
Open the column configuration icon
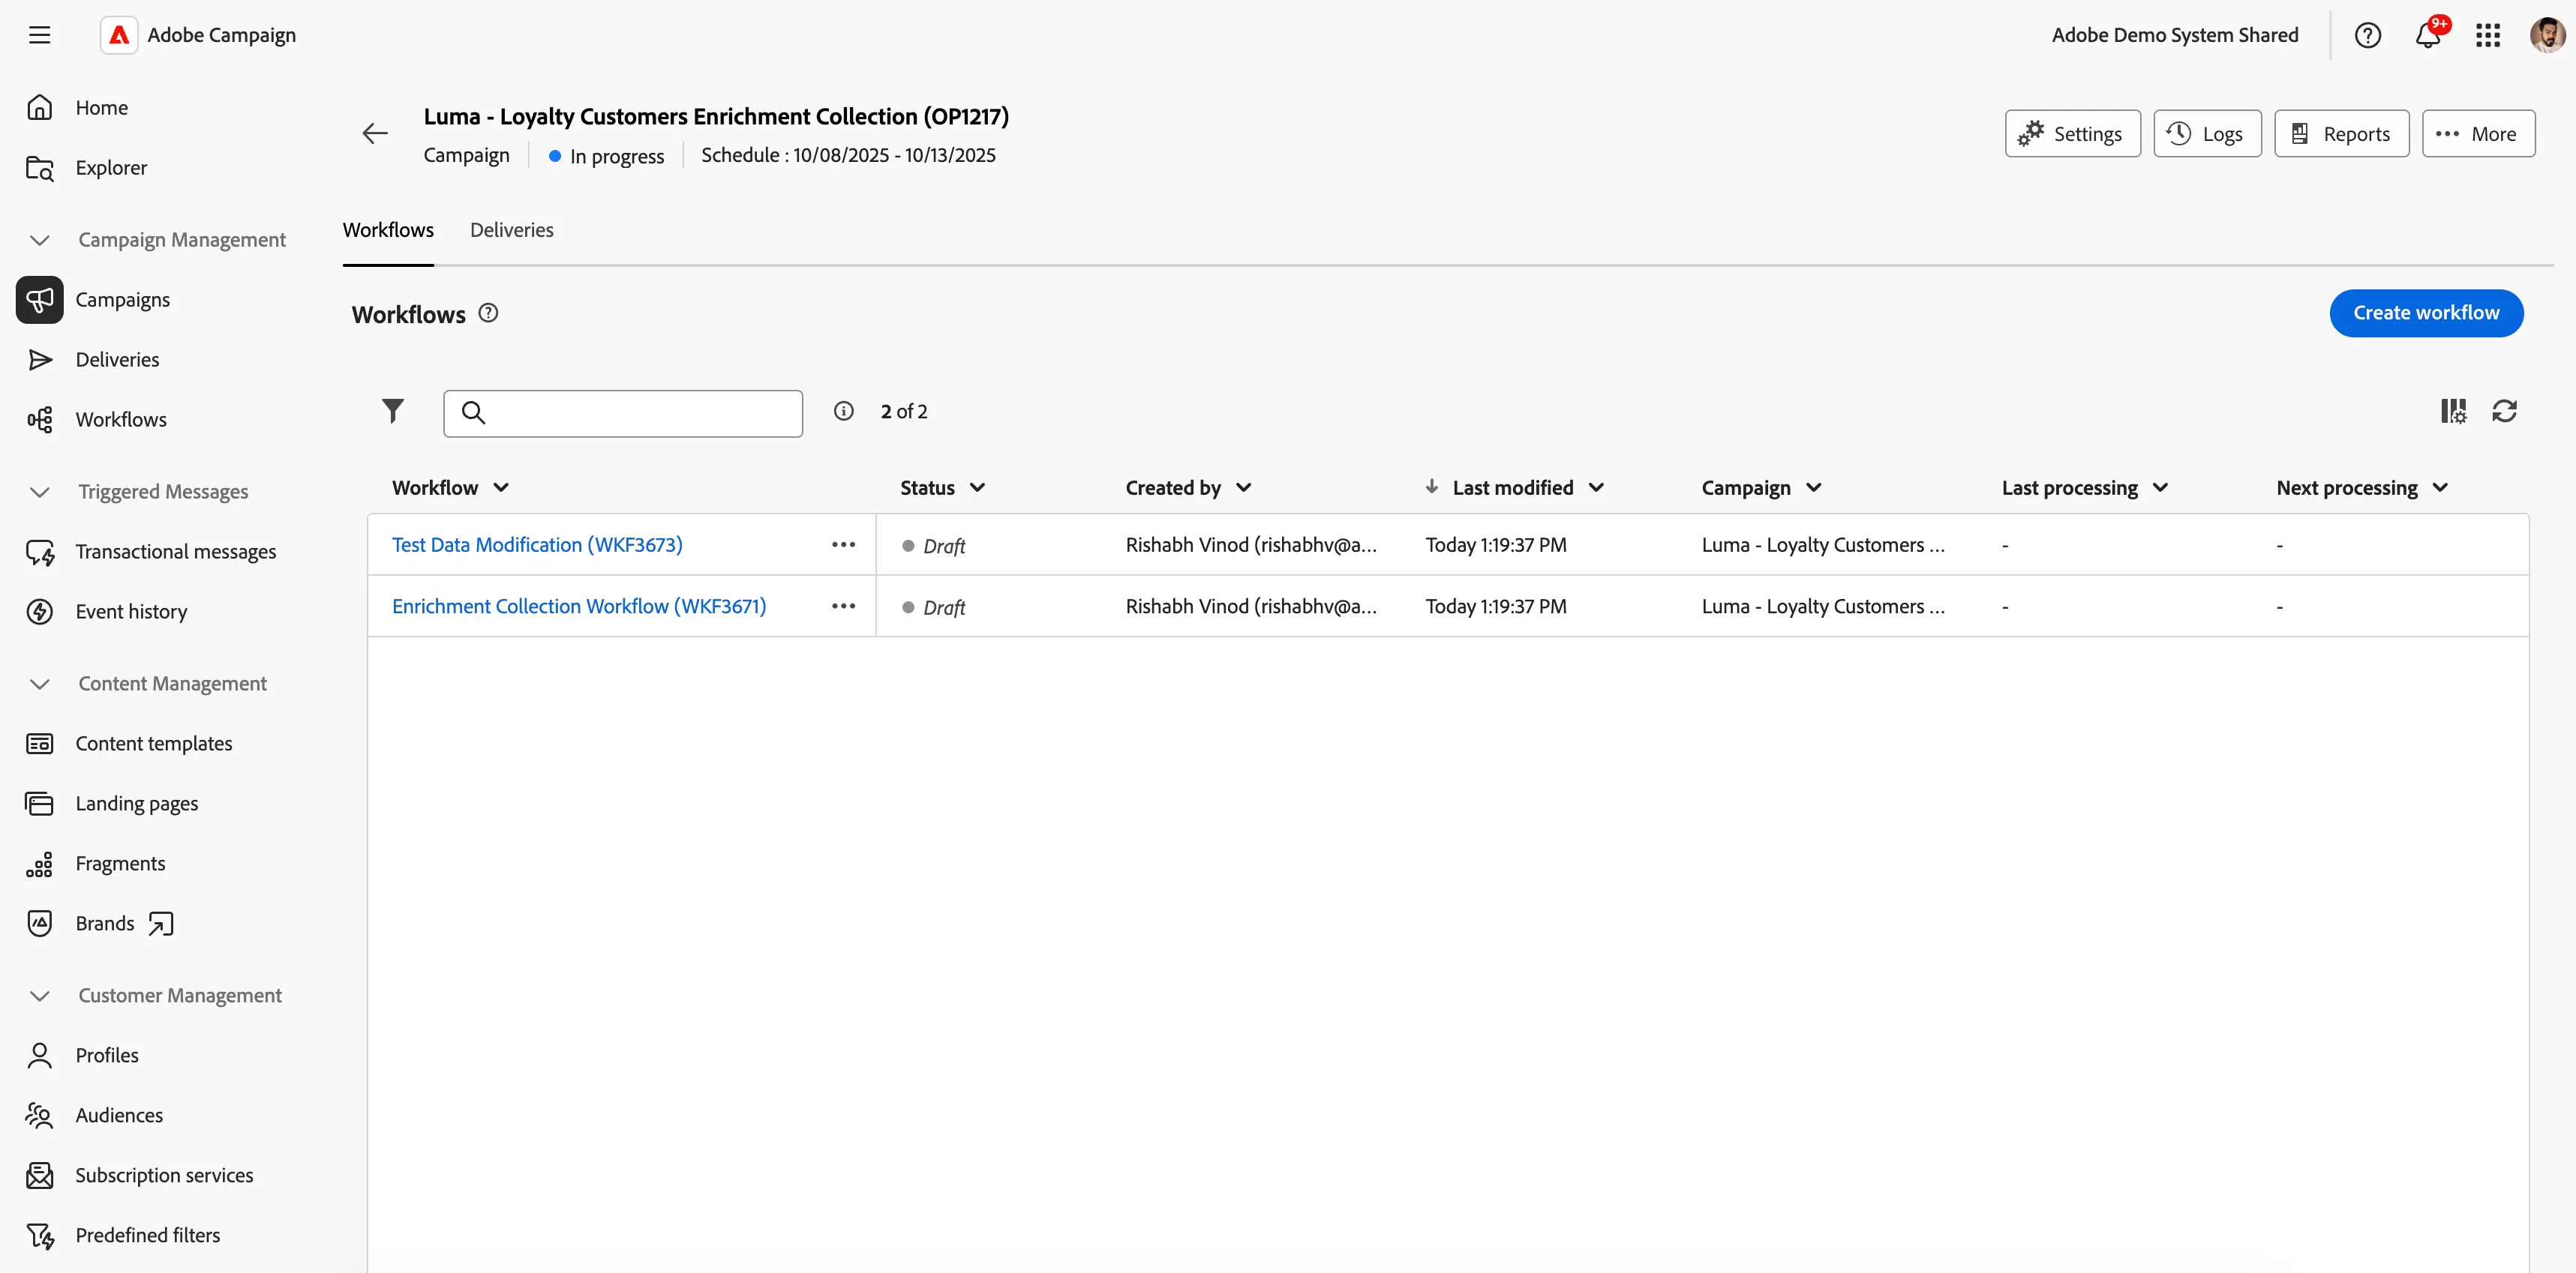[2453, 411]
